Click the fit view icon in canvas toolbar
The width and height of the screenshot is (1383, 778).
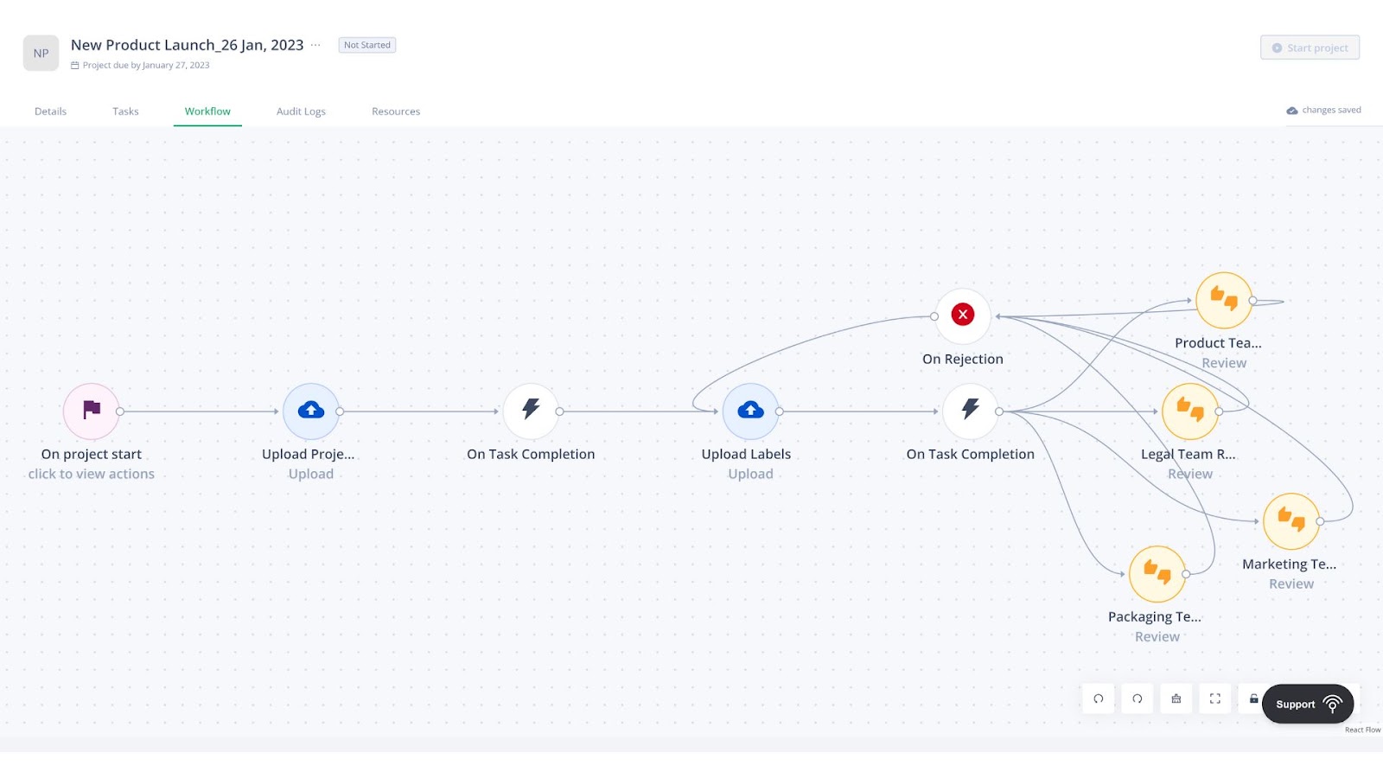coord(1214,698)
